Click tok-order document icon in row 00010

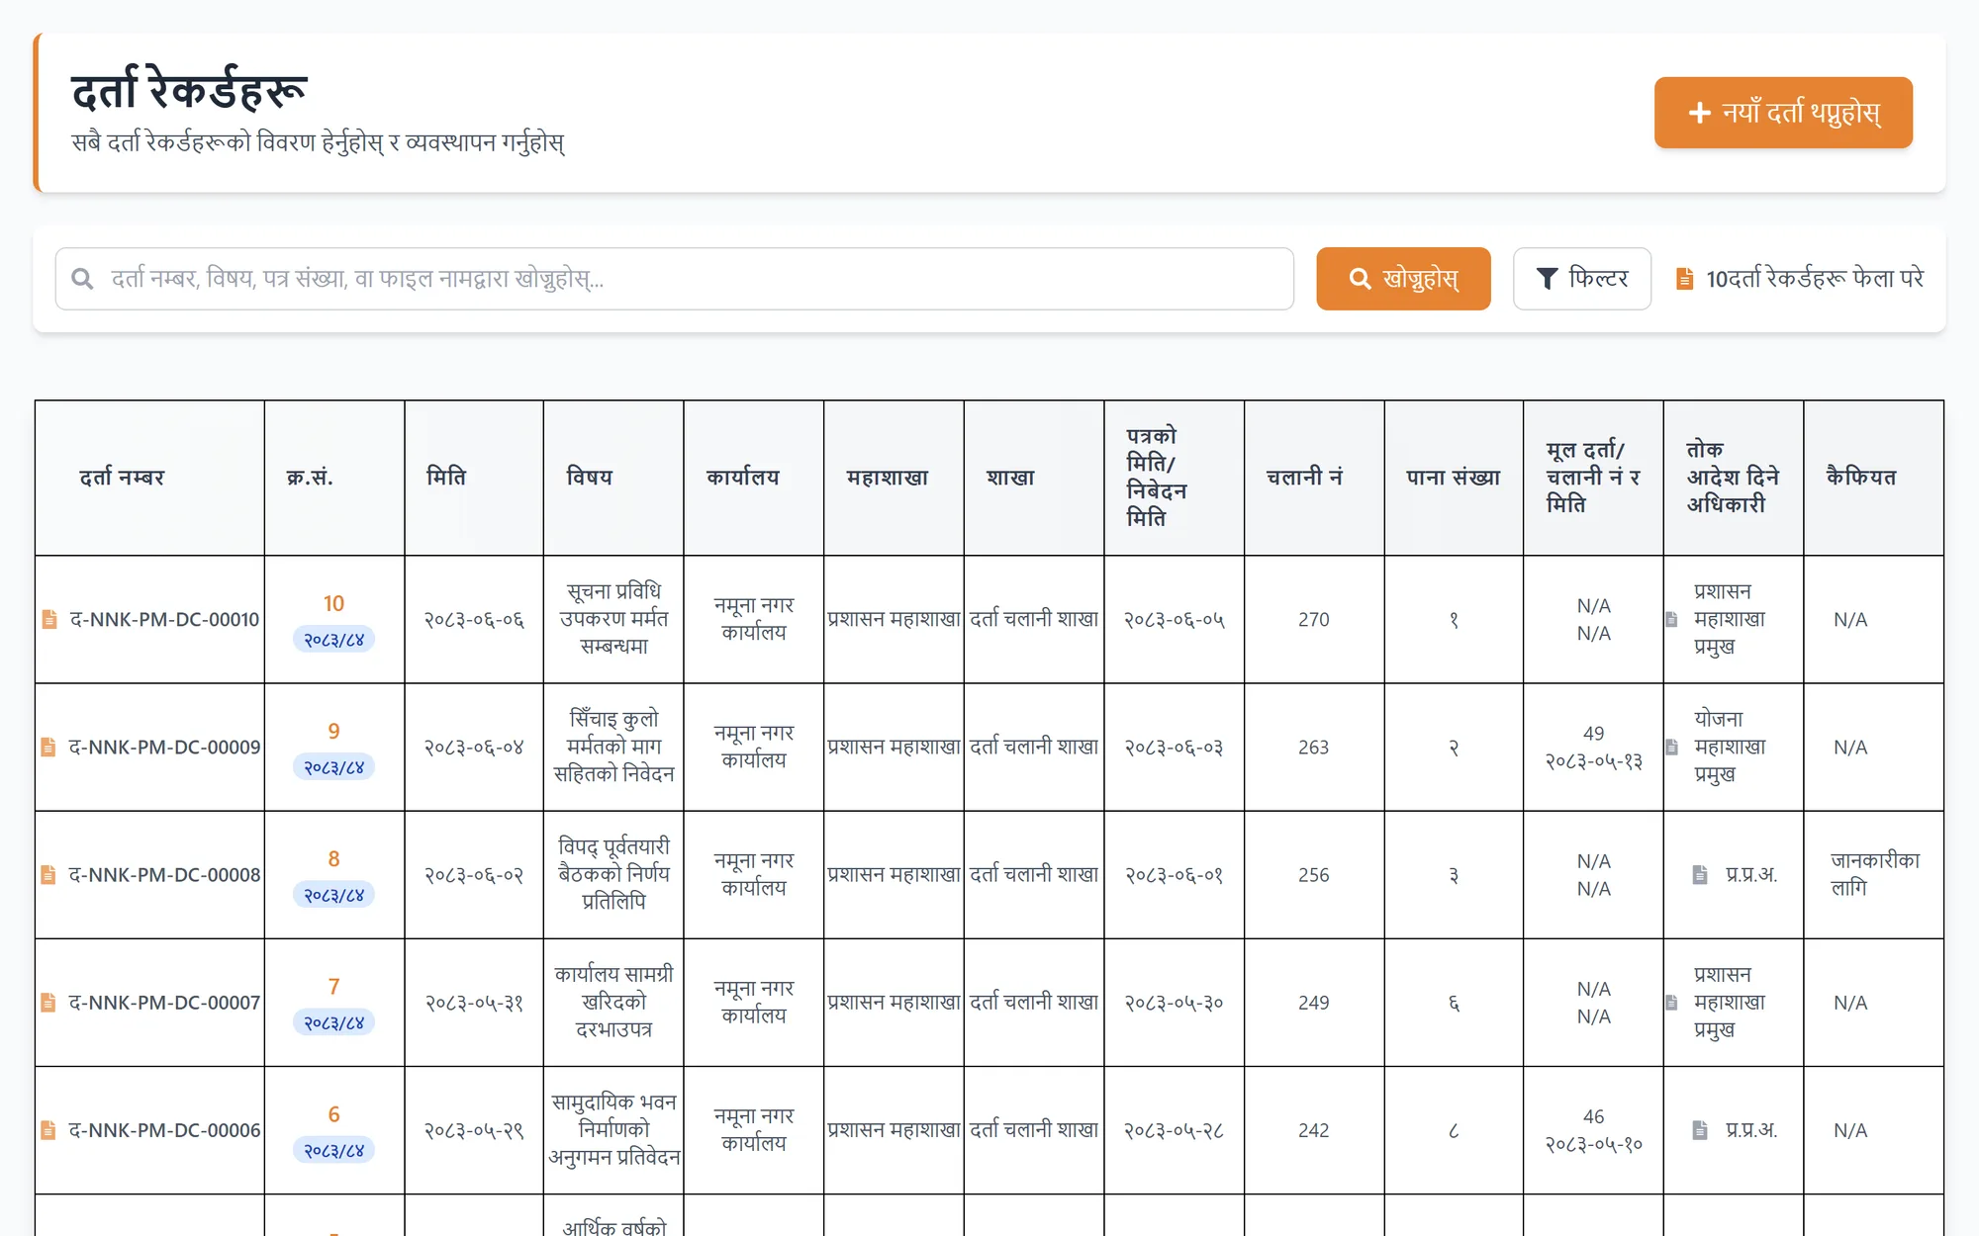click(x=1672, y=619)
